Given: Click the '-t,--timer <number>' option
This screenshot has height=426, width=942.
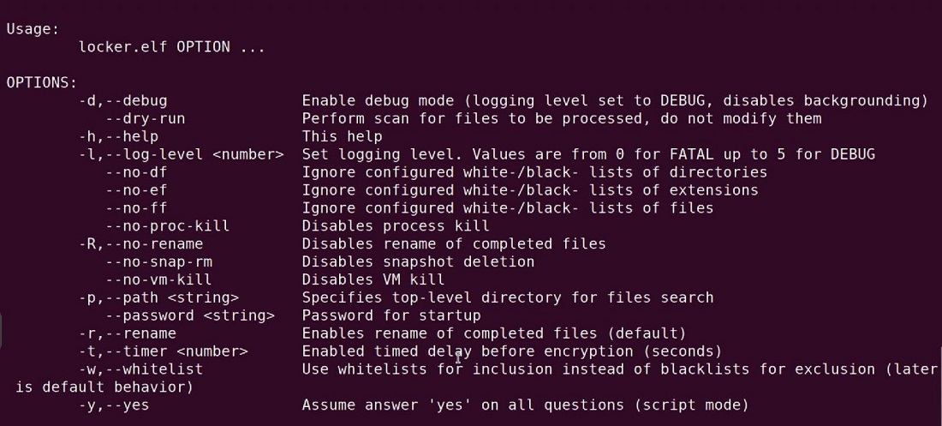Looking at the screenshot, I should [x=163, y=351].
